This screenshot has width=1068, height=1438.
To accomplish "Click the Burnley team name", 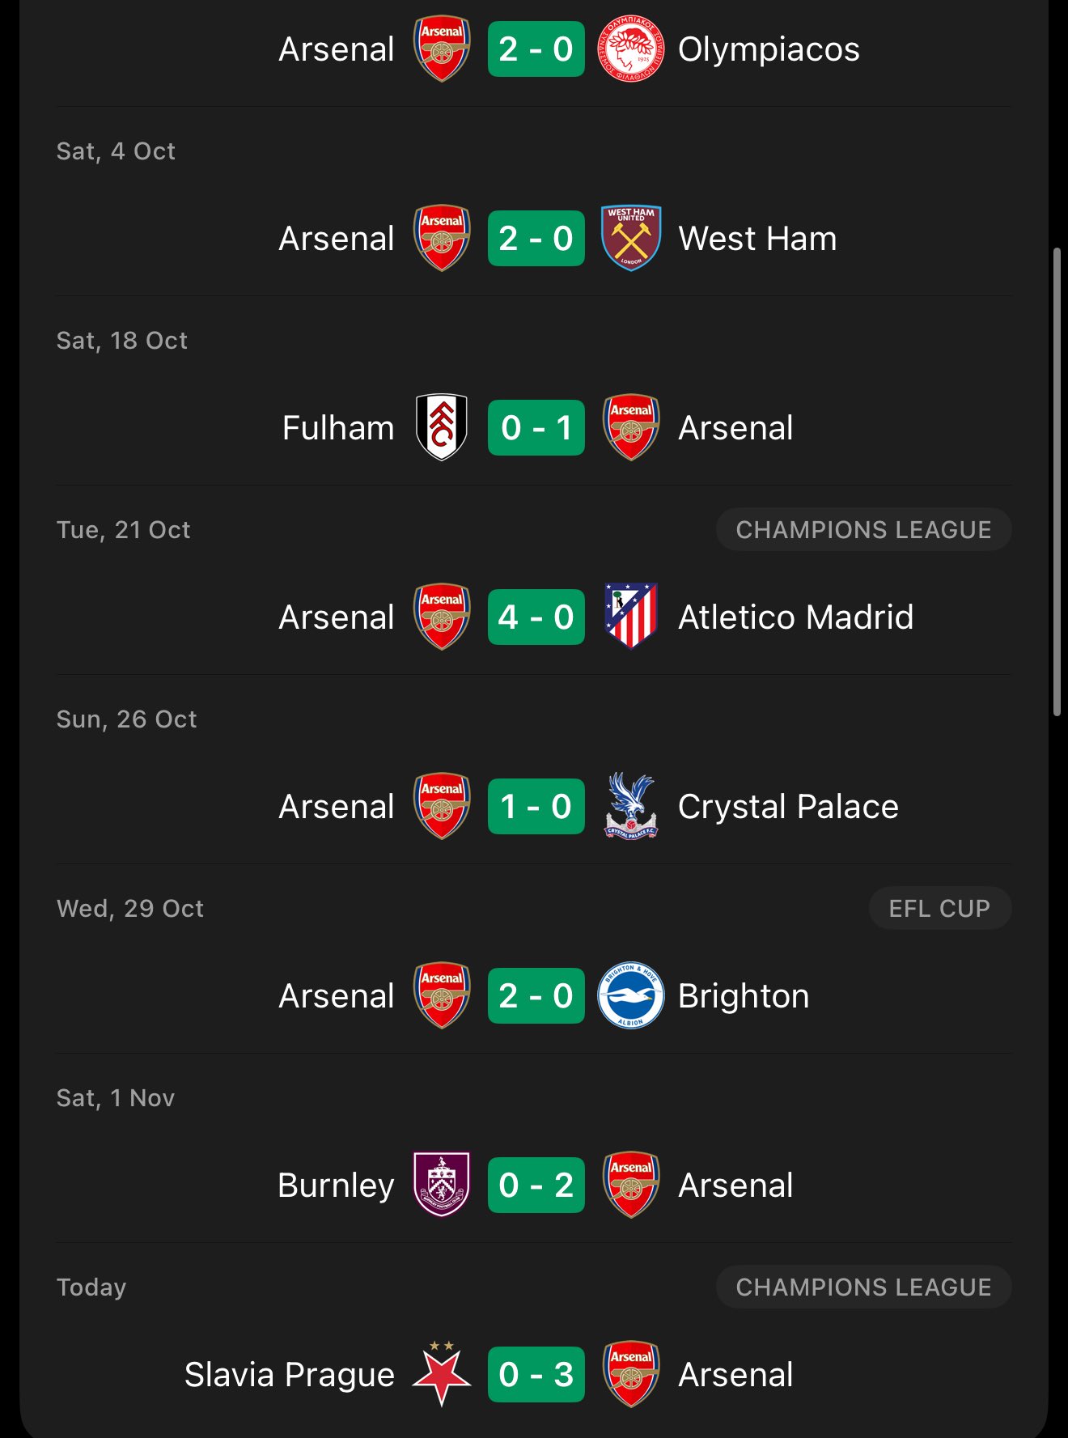I will 336,1186.
